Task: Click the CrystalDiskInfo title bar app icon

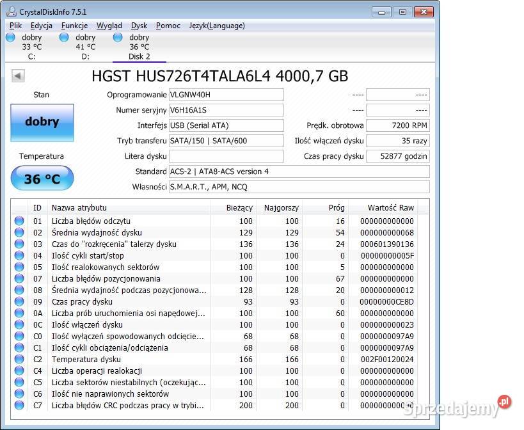Action: 12,12
